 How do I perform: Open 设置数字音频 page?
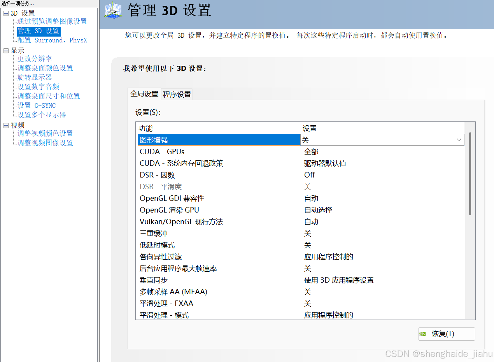coord(38,87)
